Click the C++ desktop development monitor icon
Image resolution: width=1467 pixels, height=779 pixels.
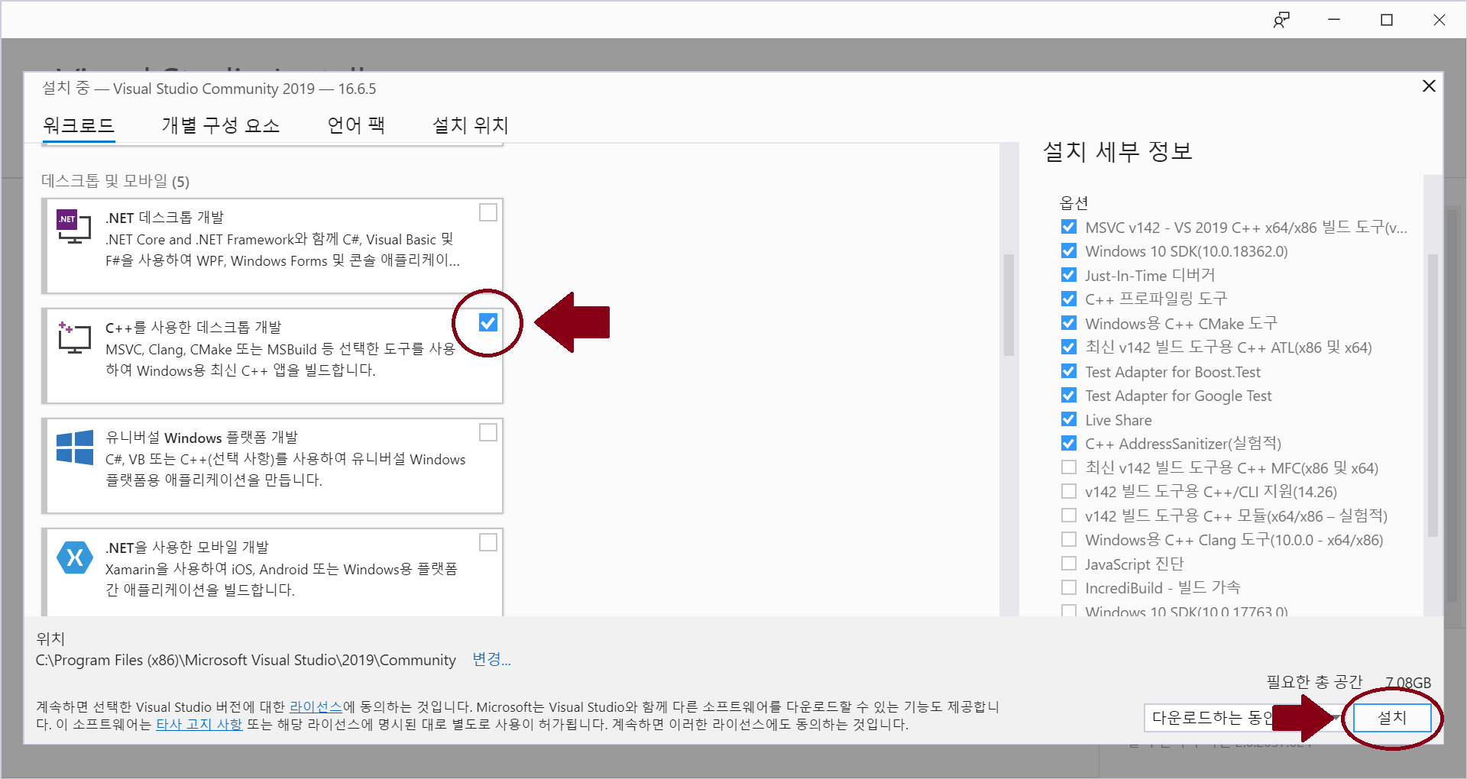point(74,338)
